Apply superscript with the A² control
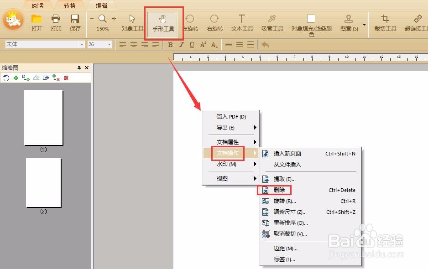Viewport: 428px width, 269px height. (x=203, y=45)
